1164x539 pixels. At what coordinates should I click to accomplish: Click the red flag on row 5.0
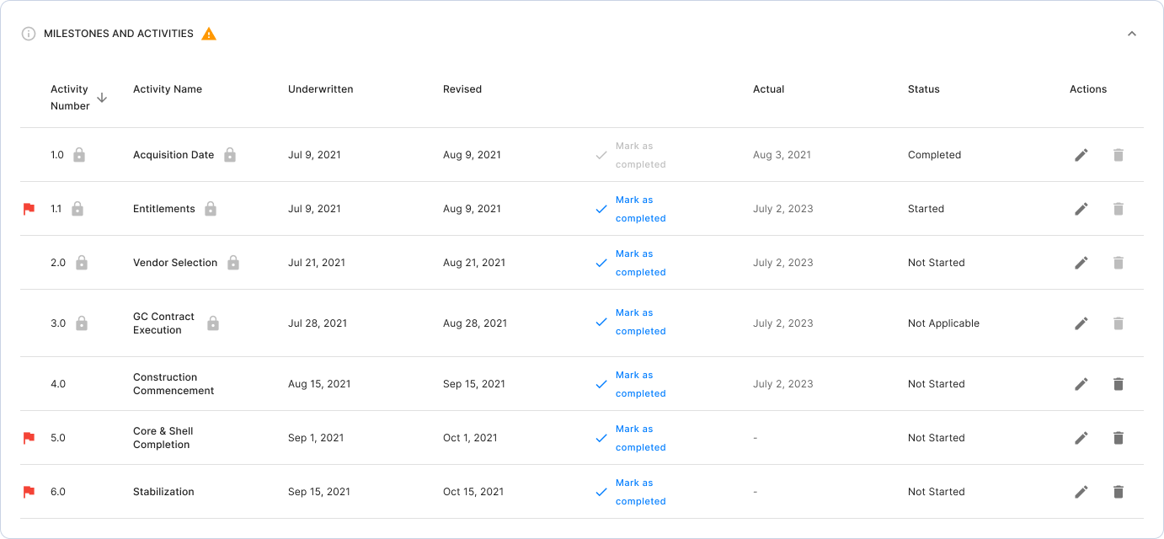tap(29, 438)
